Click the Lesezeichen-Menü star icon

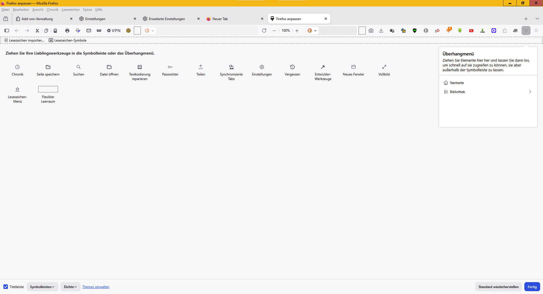(18, 90)
